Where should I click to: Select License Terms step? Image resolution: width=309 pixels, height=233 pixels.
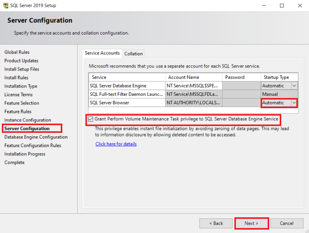click(18, 95)
